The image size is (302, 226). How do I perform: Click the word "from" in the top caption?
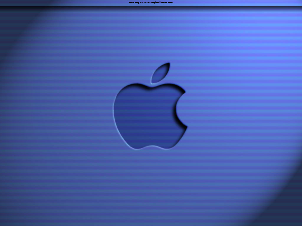coord(131,3)
